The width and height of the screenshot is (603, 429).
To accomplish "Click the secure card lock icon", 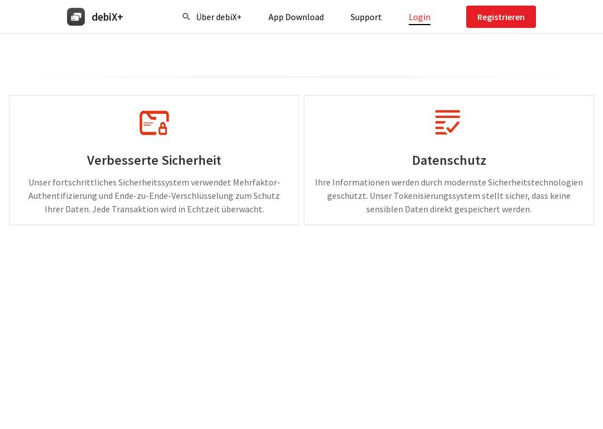I will point(154,123).
